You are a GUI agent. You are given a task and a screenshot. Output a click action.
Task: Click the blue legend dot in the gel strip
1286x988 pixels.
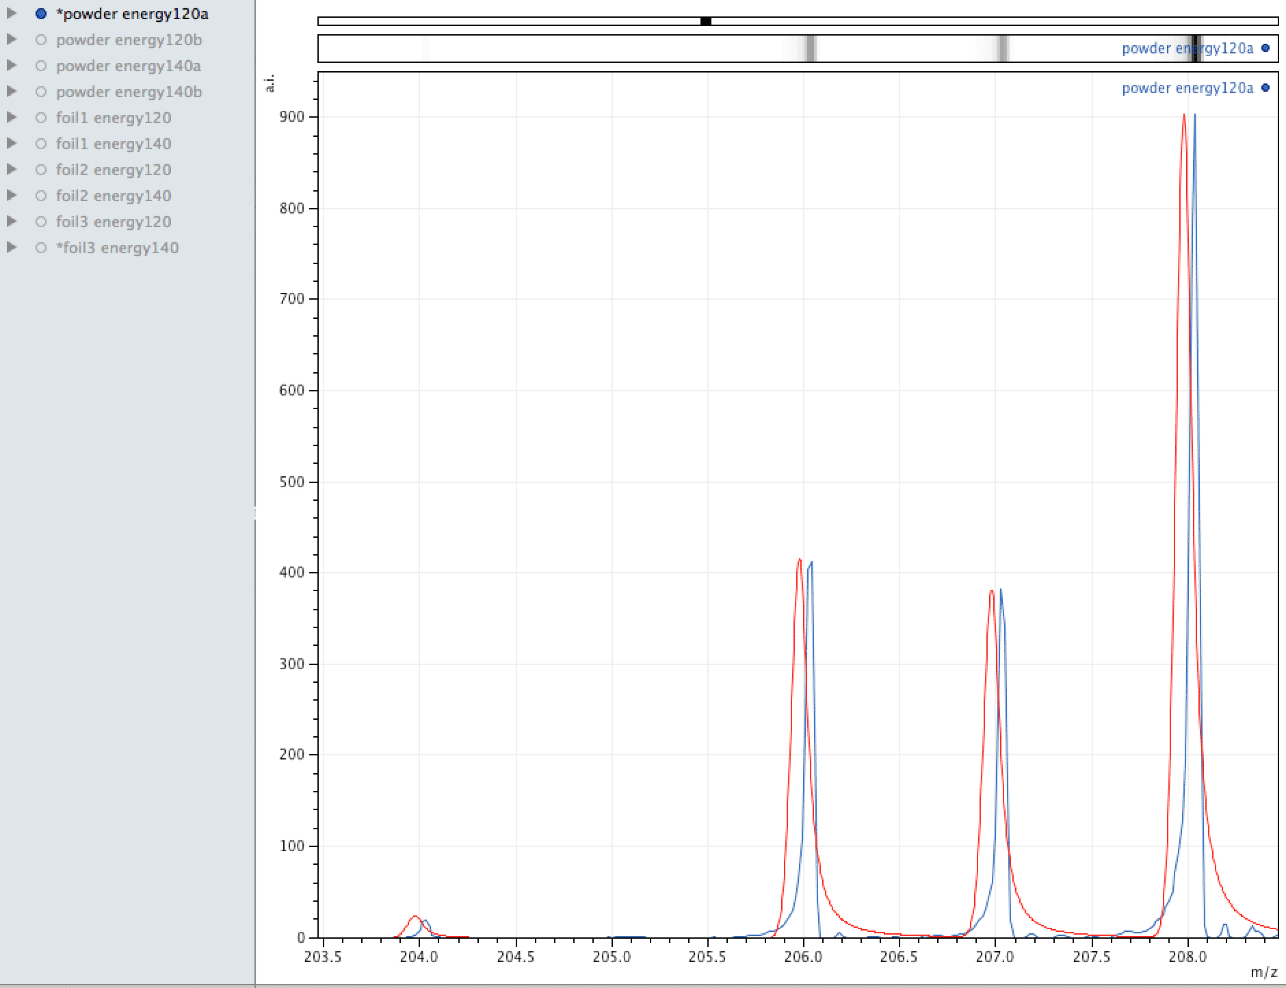[x=1265, y=48]
